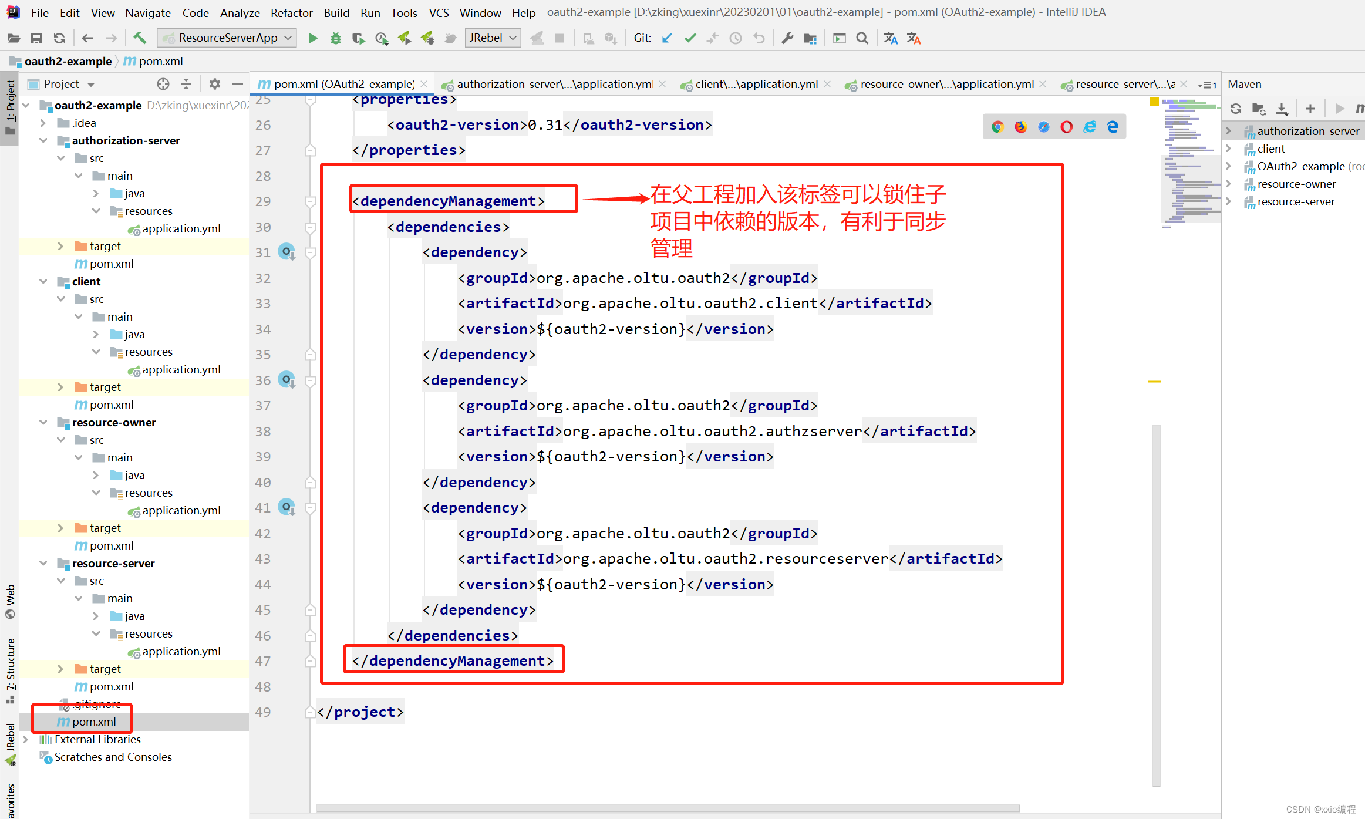Open the File menu
The height and width of the screenshot is (819, 1365).
[x=39, y=12]
